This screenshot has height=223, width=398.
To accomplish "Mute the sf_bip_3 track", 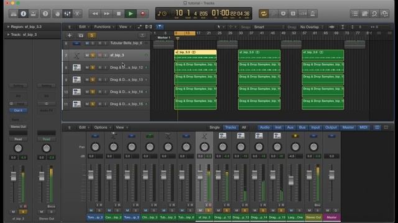I will click(87, 55).
